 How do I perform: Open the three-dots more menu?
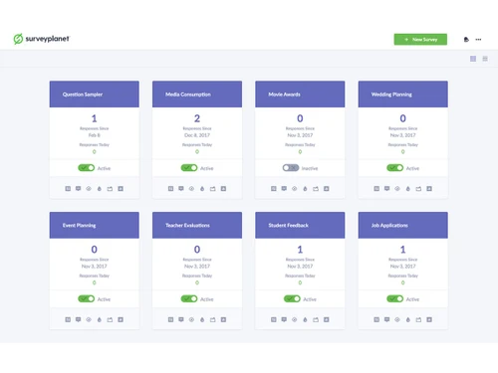(478, 40)
